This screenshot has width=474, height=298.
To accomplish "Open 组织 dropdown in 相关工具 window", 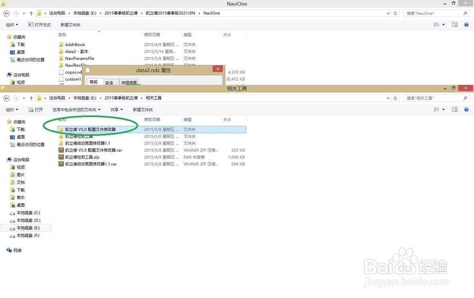I will (x=12, y=110).
